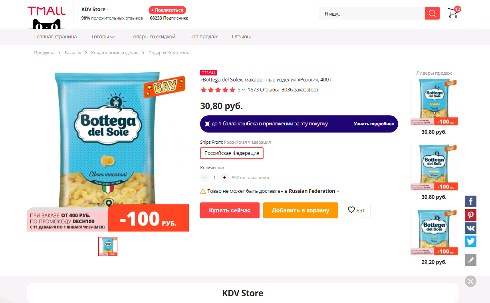490x303 pixels.
Task: Open the Отзывы tab
Action: tap(241, 37)
